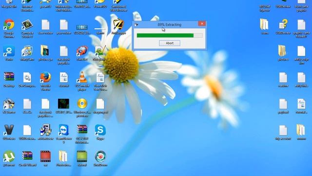The height and width of the screenshot is (176, 312).
Task: Select the user-router file
Action: [45, 27]
